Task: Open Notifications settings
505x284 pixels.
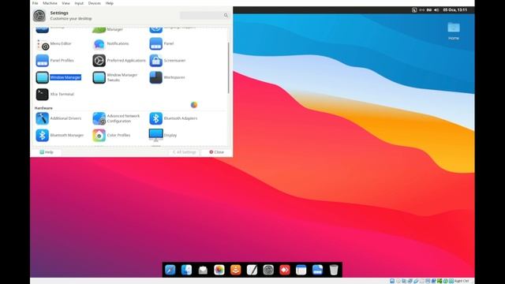Action: pyautogui.click(x=111, y=44)
